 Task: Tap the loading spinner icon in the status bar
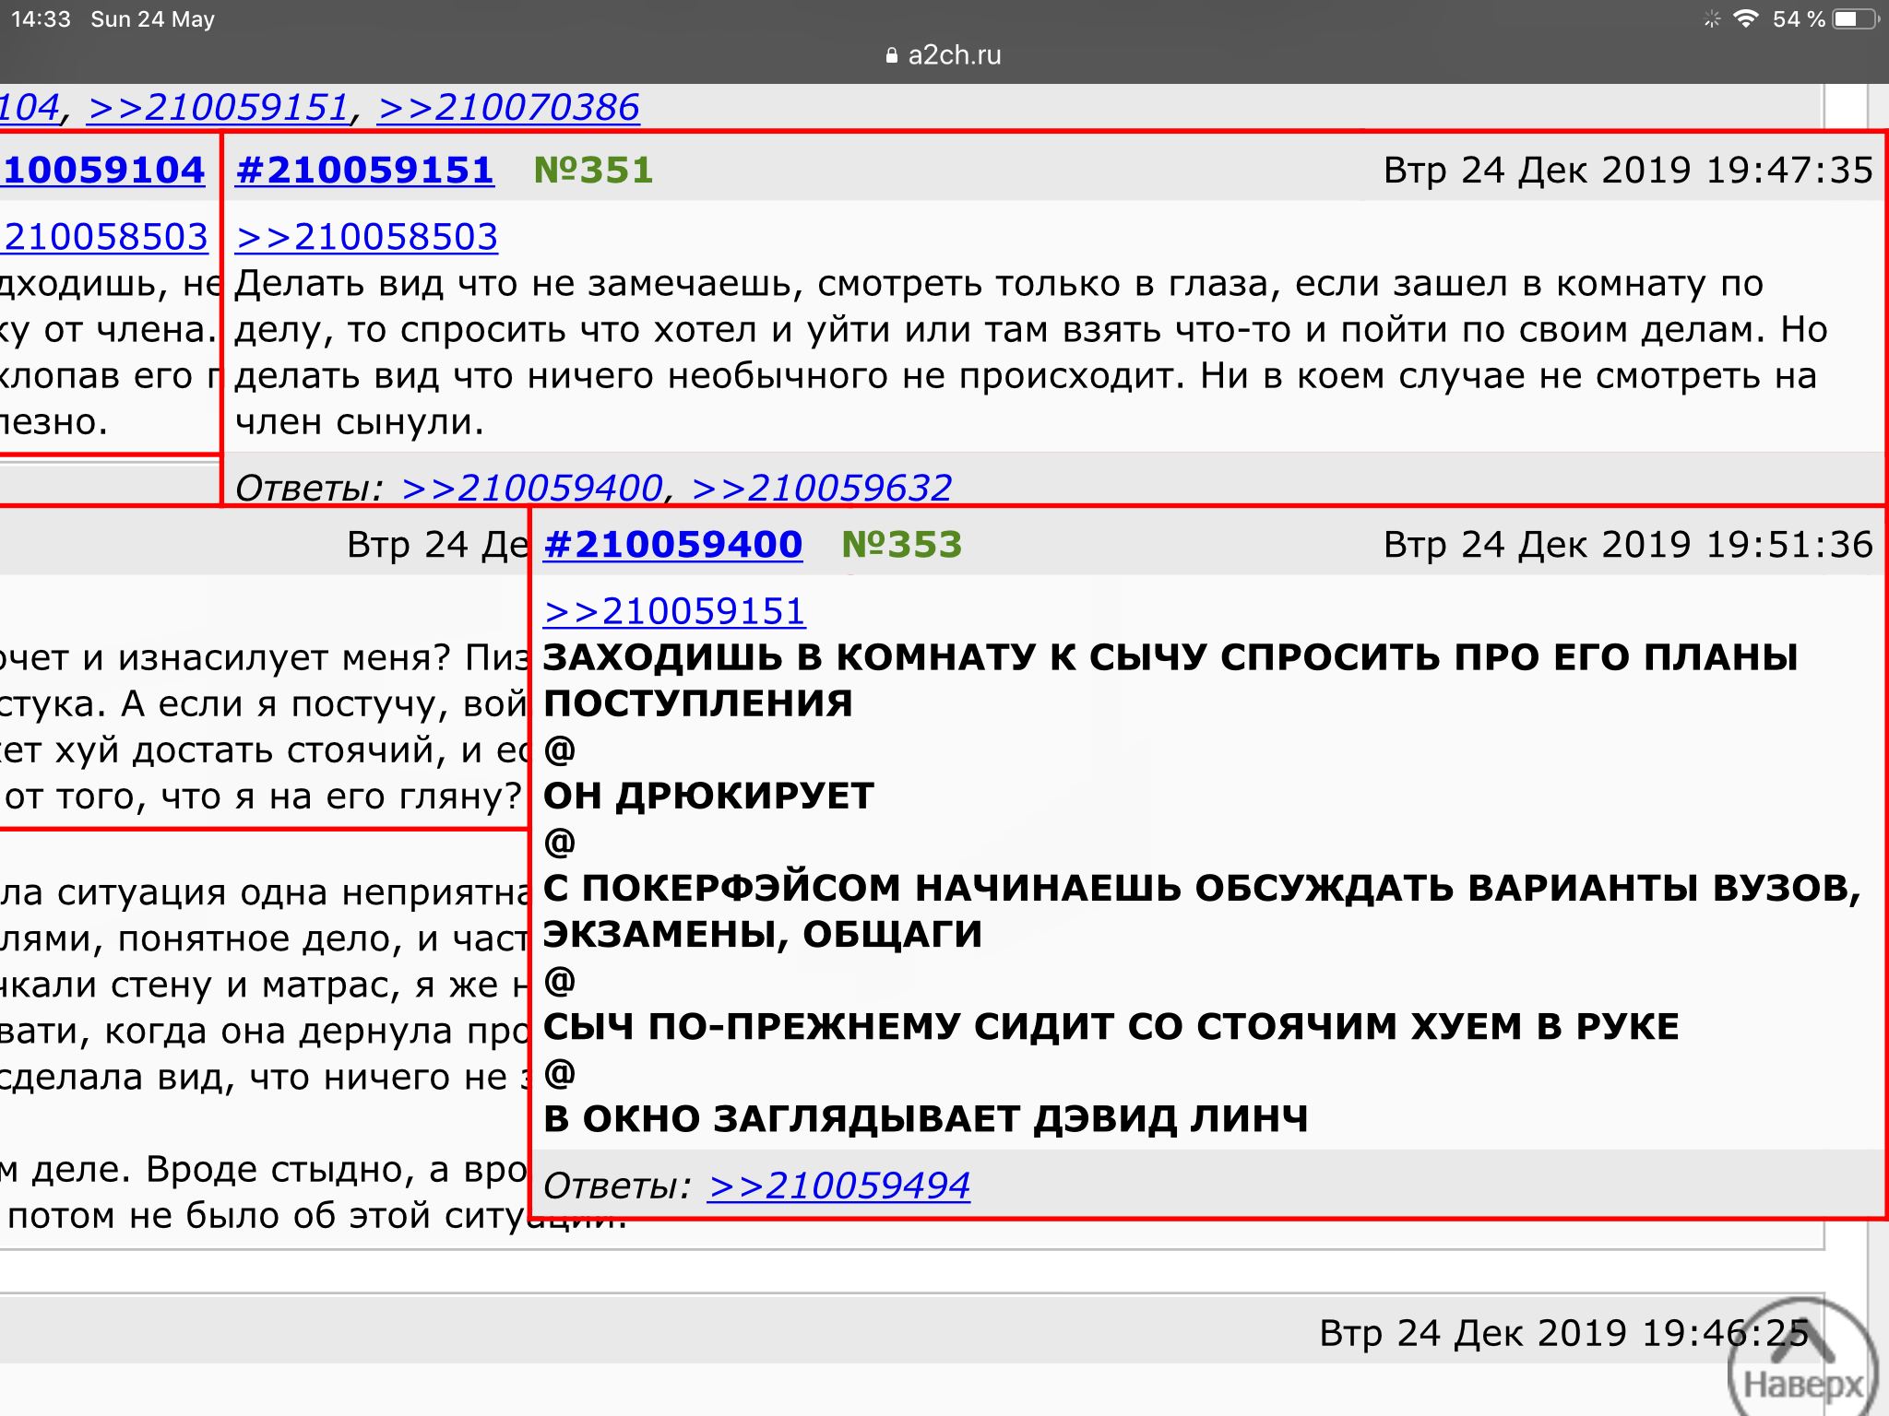[1712, 19]
